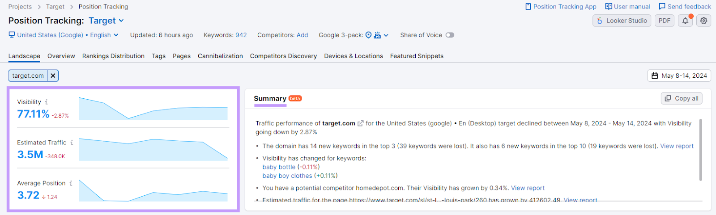Expand the Google 3-pack chevron
Image resolution: width=716 pixels, height=215 pixels.
click(x=386, y=35)
